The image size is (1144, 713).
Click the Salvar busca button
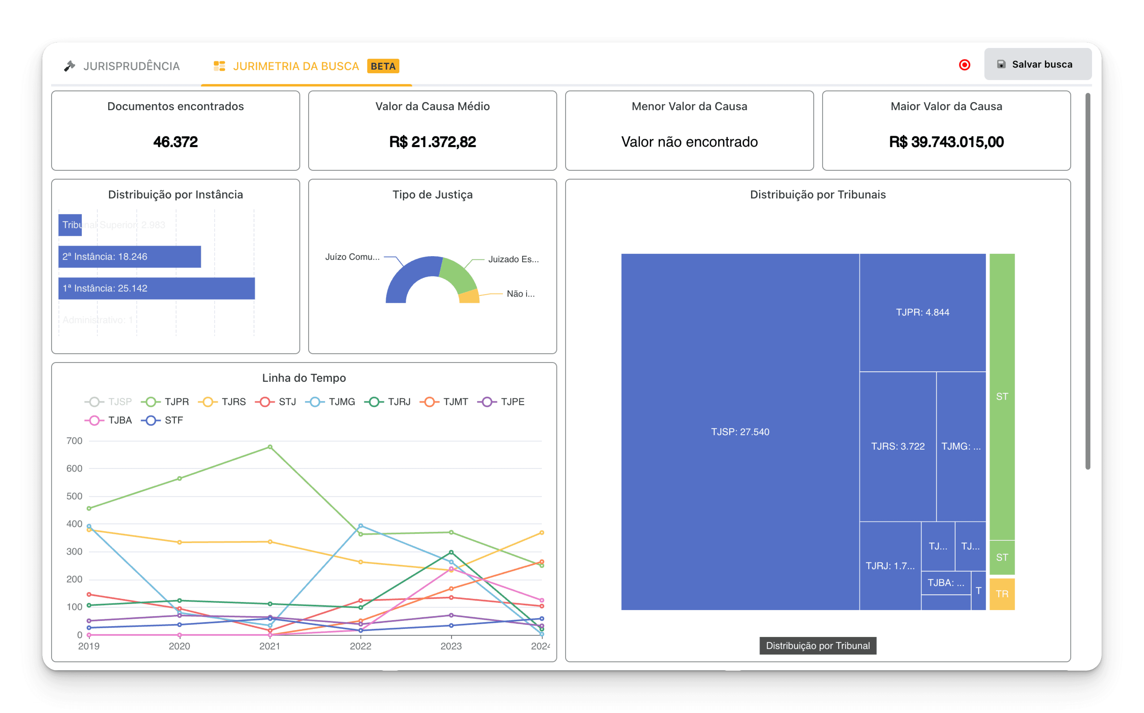pyautogui.click(x=1037, y=64)
